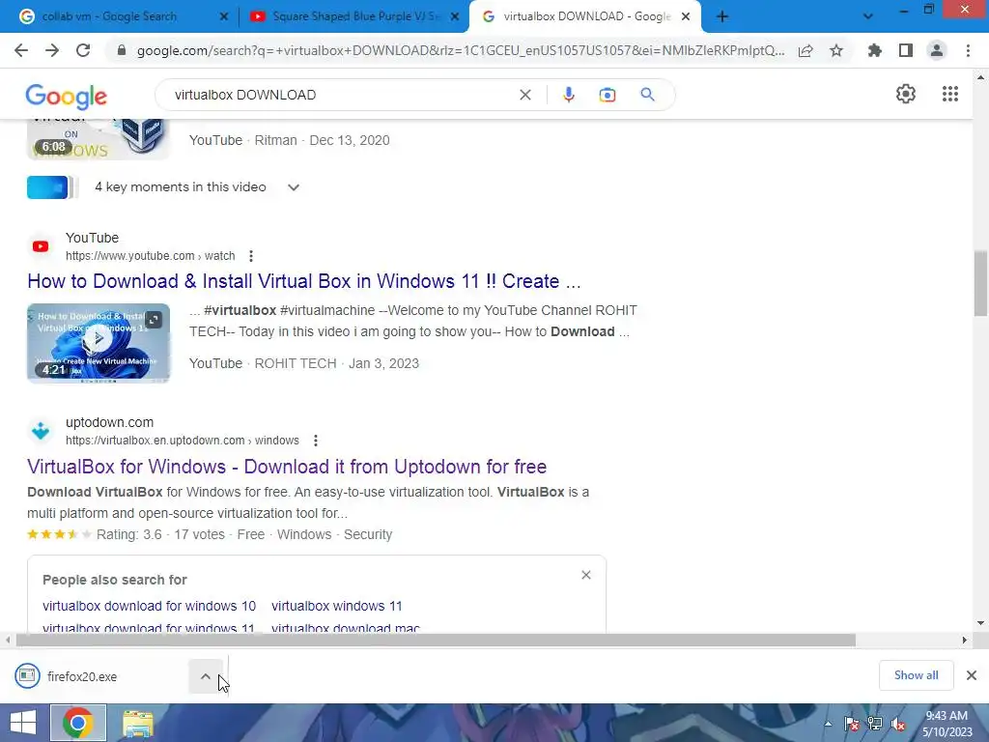Open File Explorer from taskbar
This screenshot has height=742, width=989.
coord(137,723)
